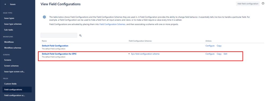Open the help question mark icon
Image resolution: width=265 pixels, height=101 pixels.
(x=263, y=3)
